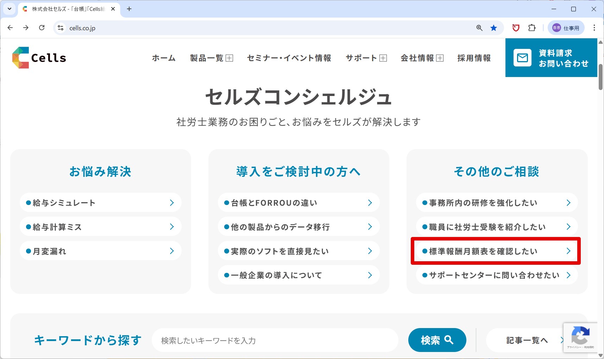Click the Cells logo in the header
Viewport: 604px width, 359px height.
pyautogui.click(x=39, y=58)
